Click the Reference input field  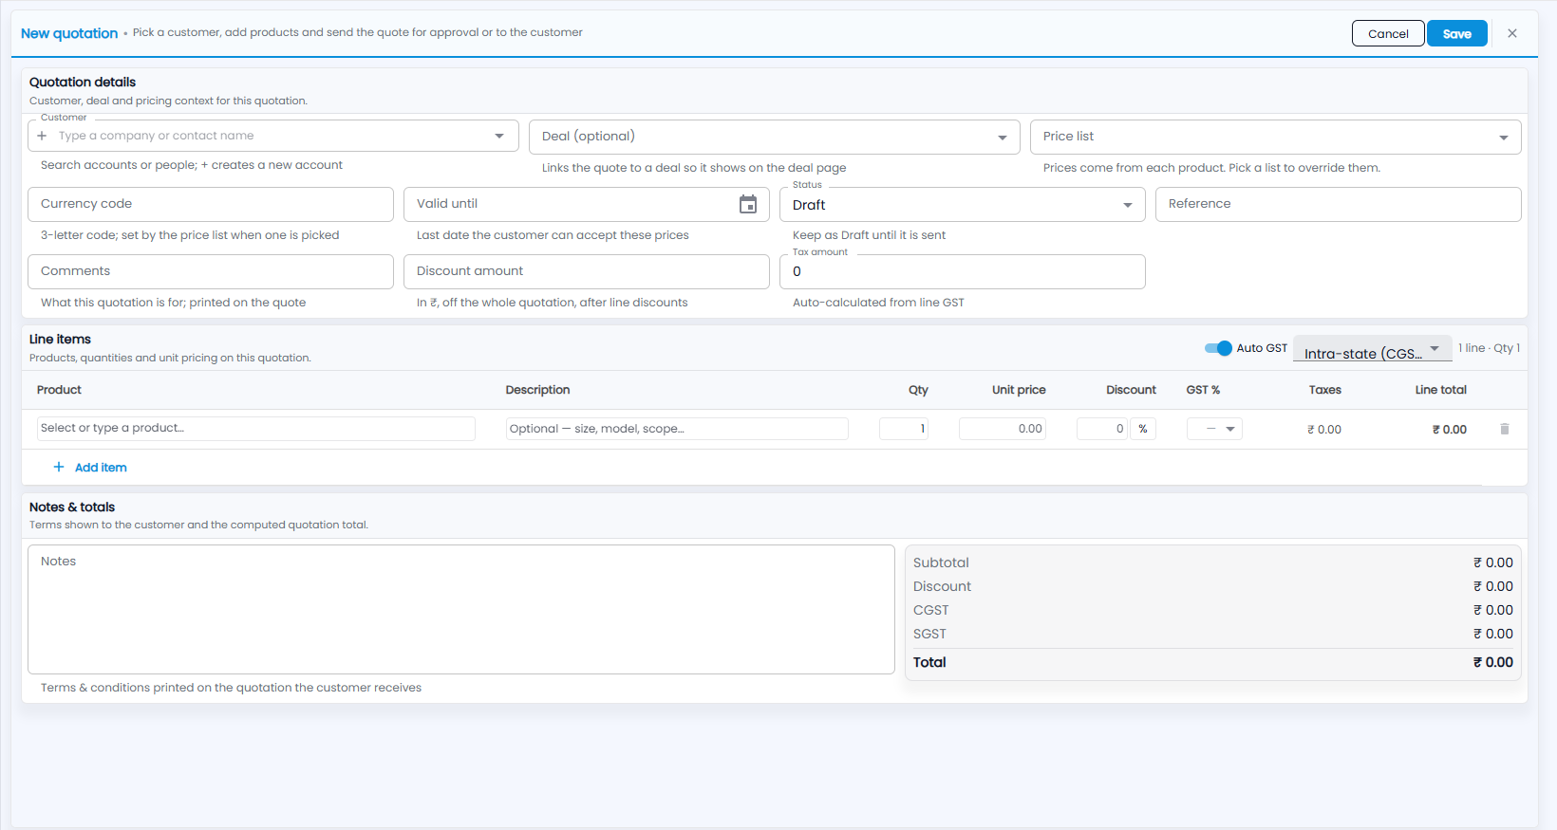pos(1339,204)
